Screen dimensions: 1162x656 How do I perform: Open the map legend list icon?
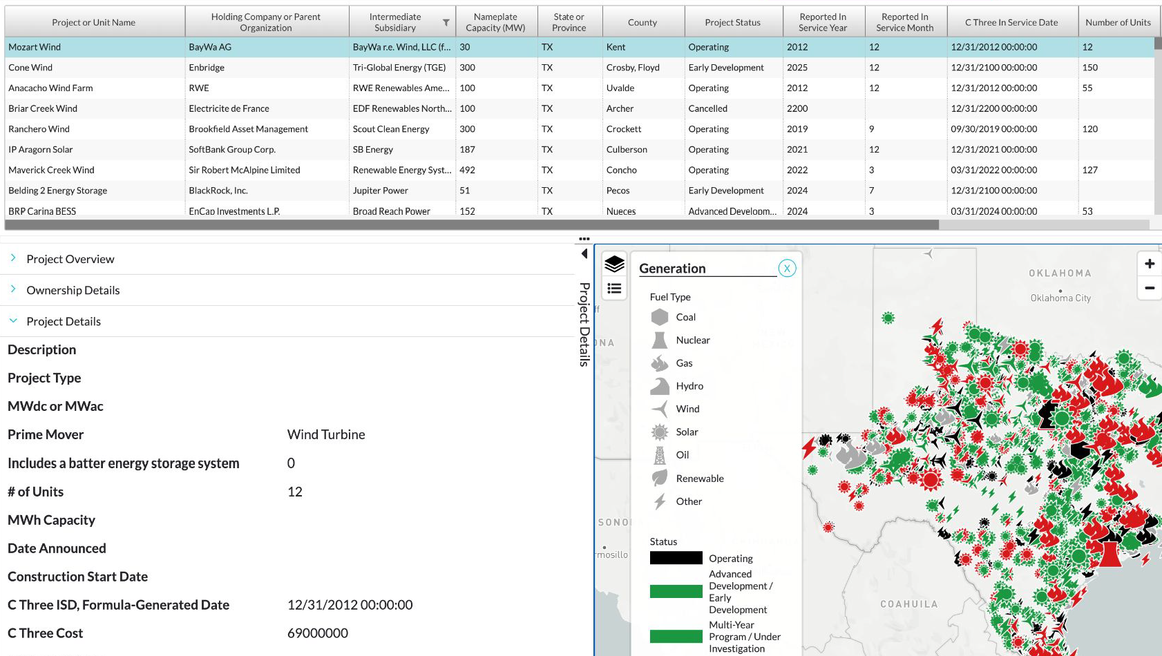(614, 289)
